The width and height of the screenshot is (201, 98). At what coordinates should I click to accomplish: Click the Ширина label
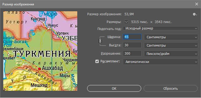pyautogui.click(x=114, y=37)
